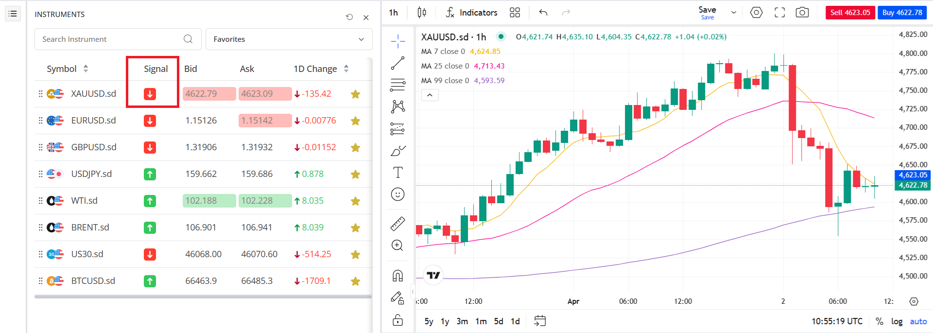Select the WTI.sd row symbol
This screenshot has height=333, width=933.
(x=84, y=201)
